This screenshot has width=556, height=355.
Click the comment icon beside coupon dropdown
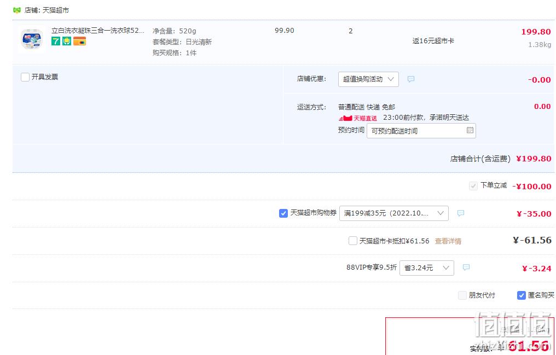[x=461, y=213]
